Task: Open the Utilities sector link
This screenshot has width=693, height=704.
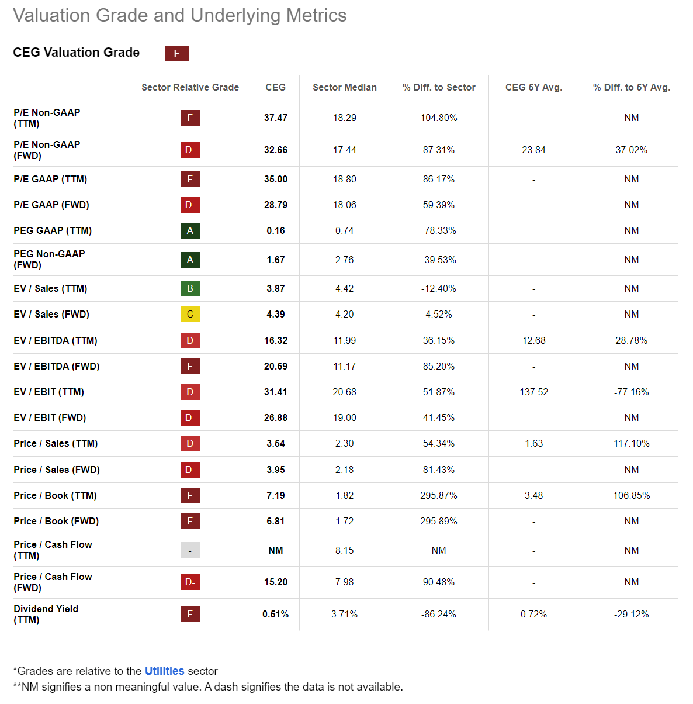Action: [x=164, y=671]
